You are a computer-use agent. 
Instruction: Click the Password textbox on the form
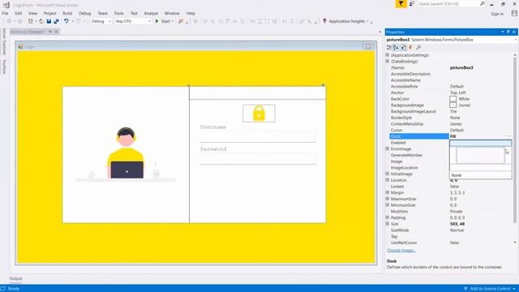tap(258, 158)
